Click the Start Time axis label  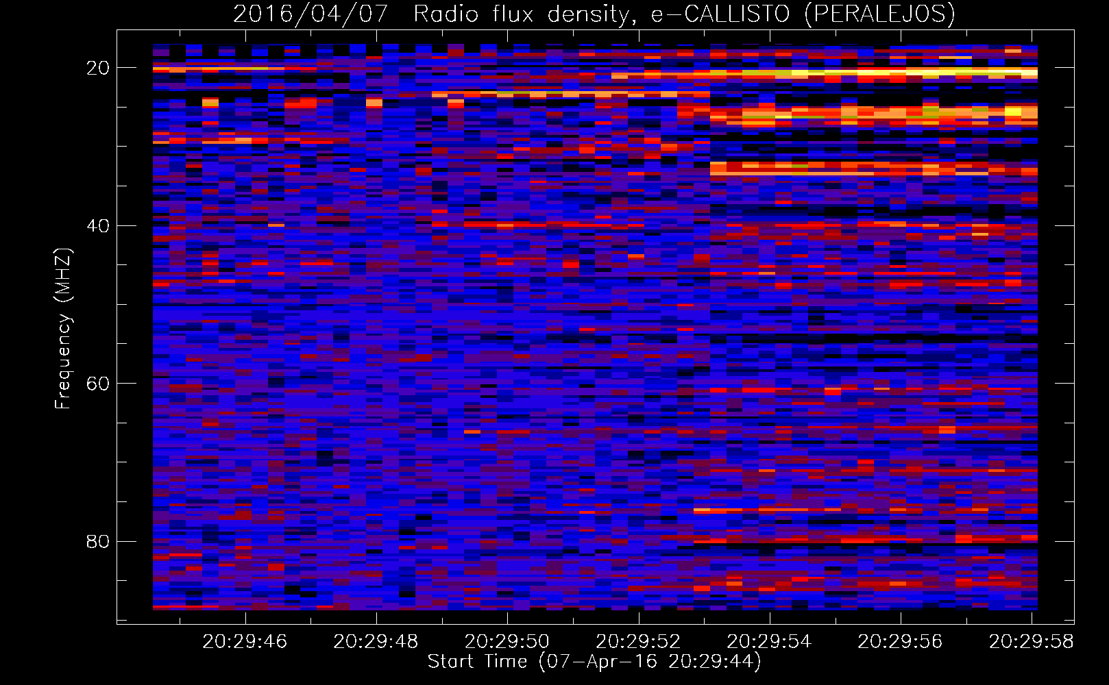pos(594,662)
